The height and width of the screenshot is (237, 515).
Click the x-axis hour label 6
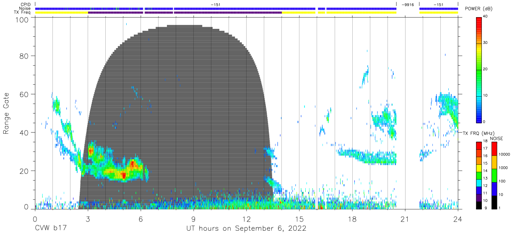click(141, 219)
